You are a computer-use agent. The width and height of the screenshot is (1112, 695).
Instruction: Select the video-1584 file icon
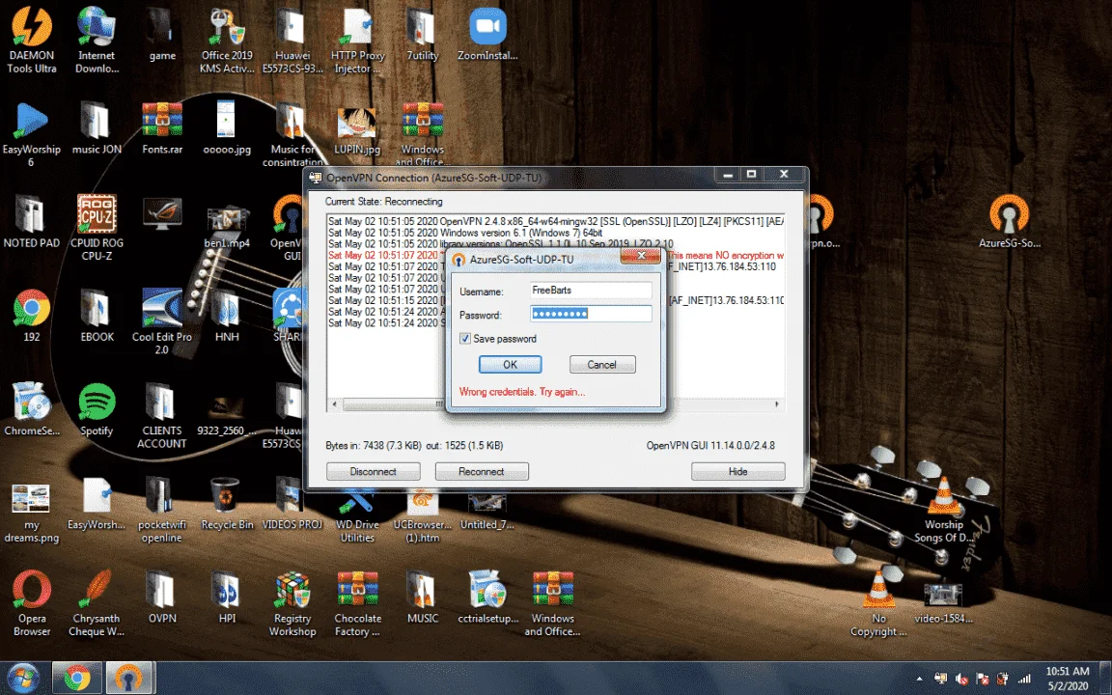[944, 601]
